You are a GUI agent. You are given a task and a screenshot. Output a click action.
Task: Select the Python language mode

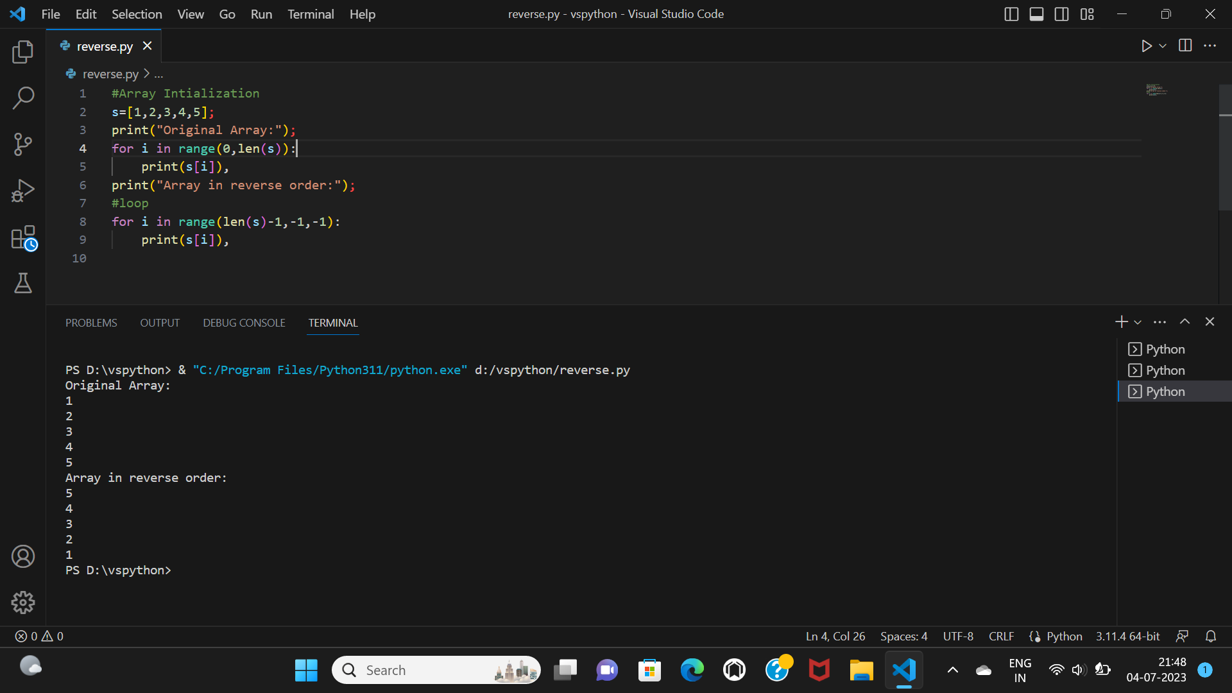(1064, 636)
